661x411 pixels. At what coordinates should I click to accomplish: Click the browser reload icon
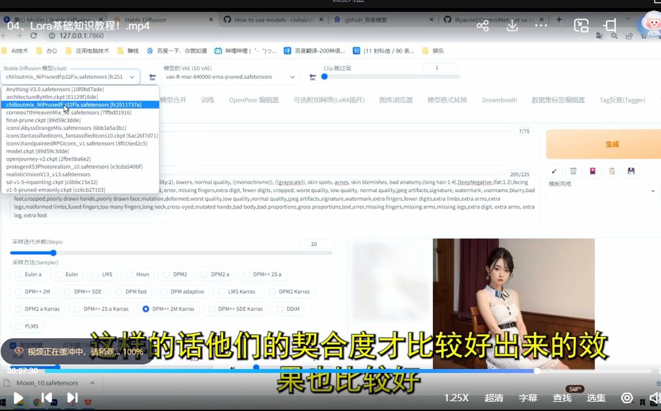[33, 36]
